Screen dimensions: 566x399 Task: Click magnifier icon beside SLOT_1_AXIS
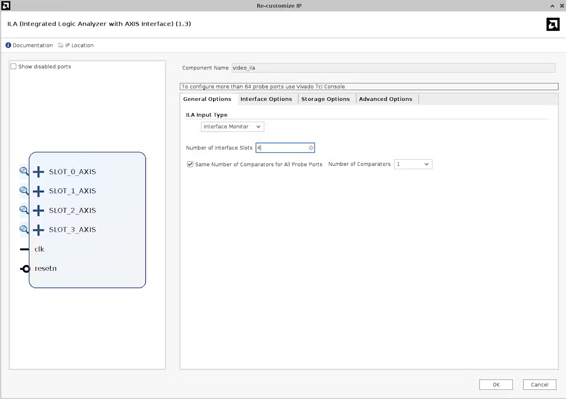[x=24, y=191]
